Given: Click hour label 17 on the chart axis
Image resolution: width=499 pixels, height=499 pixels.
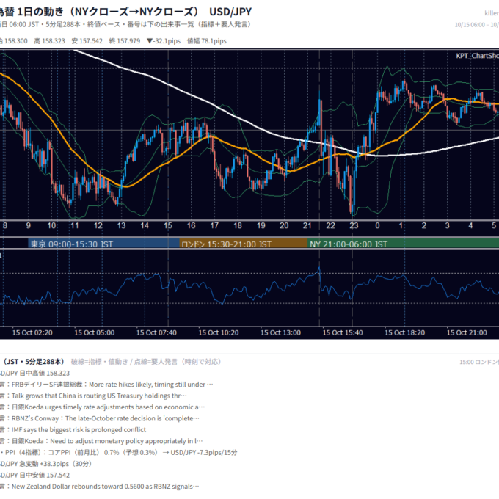Looking at the screenshot, I should [214, 225].
